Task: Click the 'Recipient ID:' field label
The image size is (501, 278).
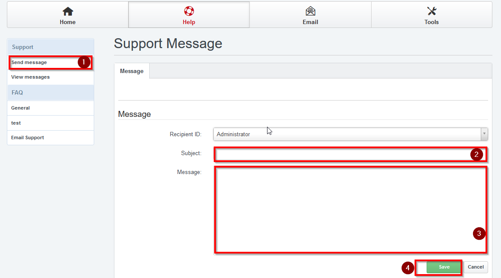Action: 185,134
